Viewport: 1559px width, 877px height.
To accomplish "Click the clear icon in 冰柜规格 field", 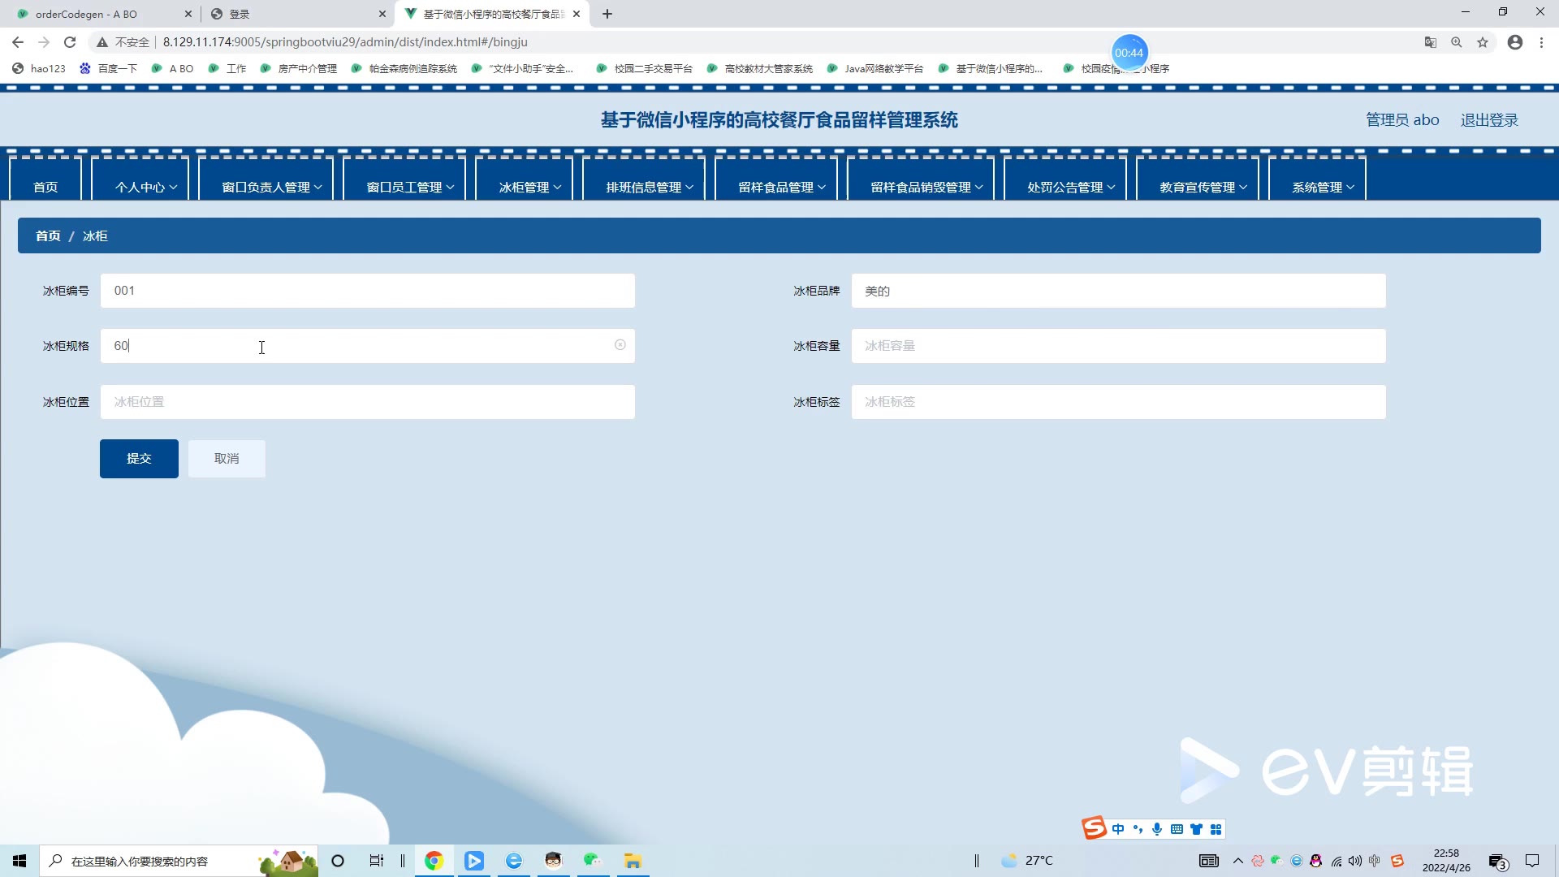I will pos(620,345).
